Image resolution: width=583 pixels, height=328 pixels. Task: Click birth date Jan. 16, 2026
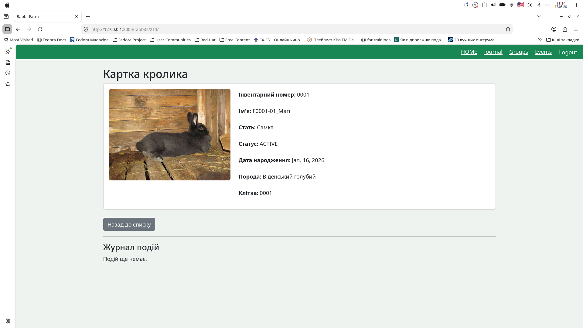[308, 160]
